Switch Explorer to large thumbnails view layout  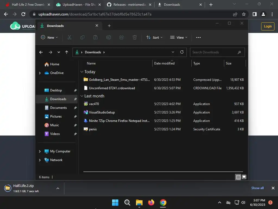(244, 177)
